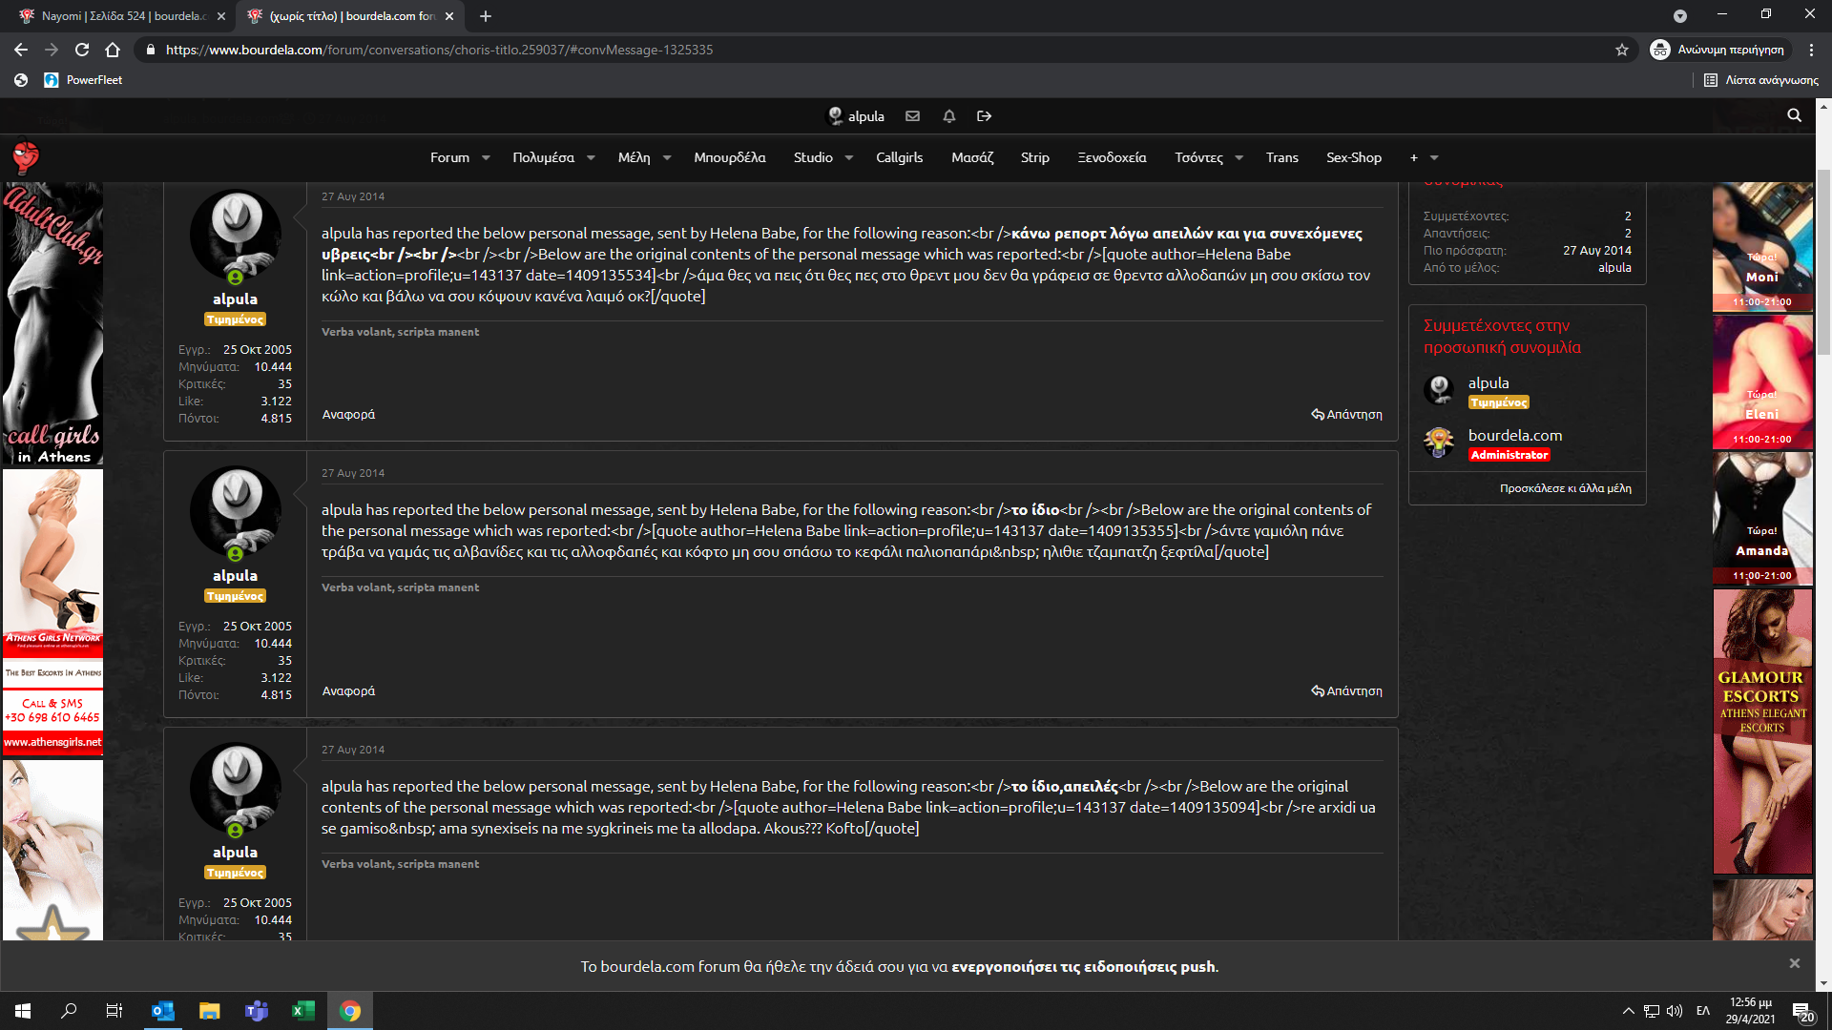
Task: Open taskbar search
Action: point(69,1011)
